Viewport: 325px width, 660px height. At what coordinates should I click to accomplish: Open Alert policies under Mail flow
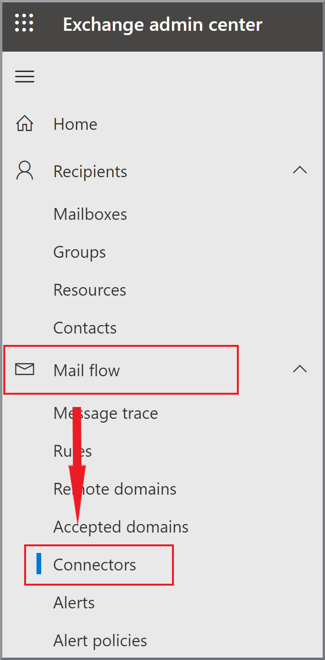click(x=100, y=641)
